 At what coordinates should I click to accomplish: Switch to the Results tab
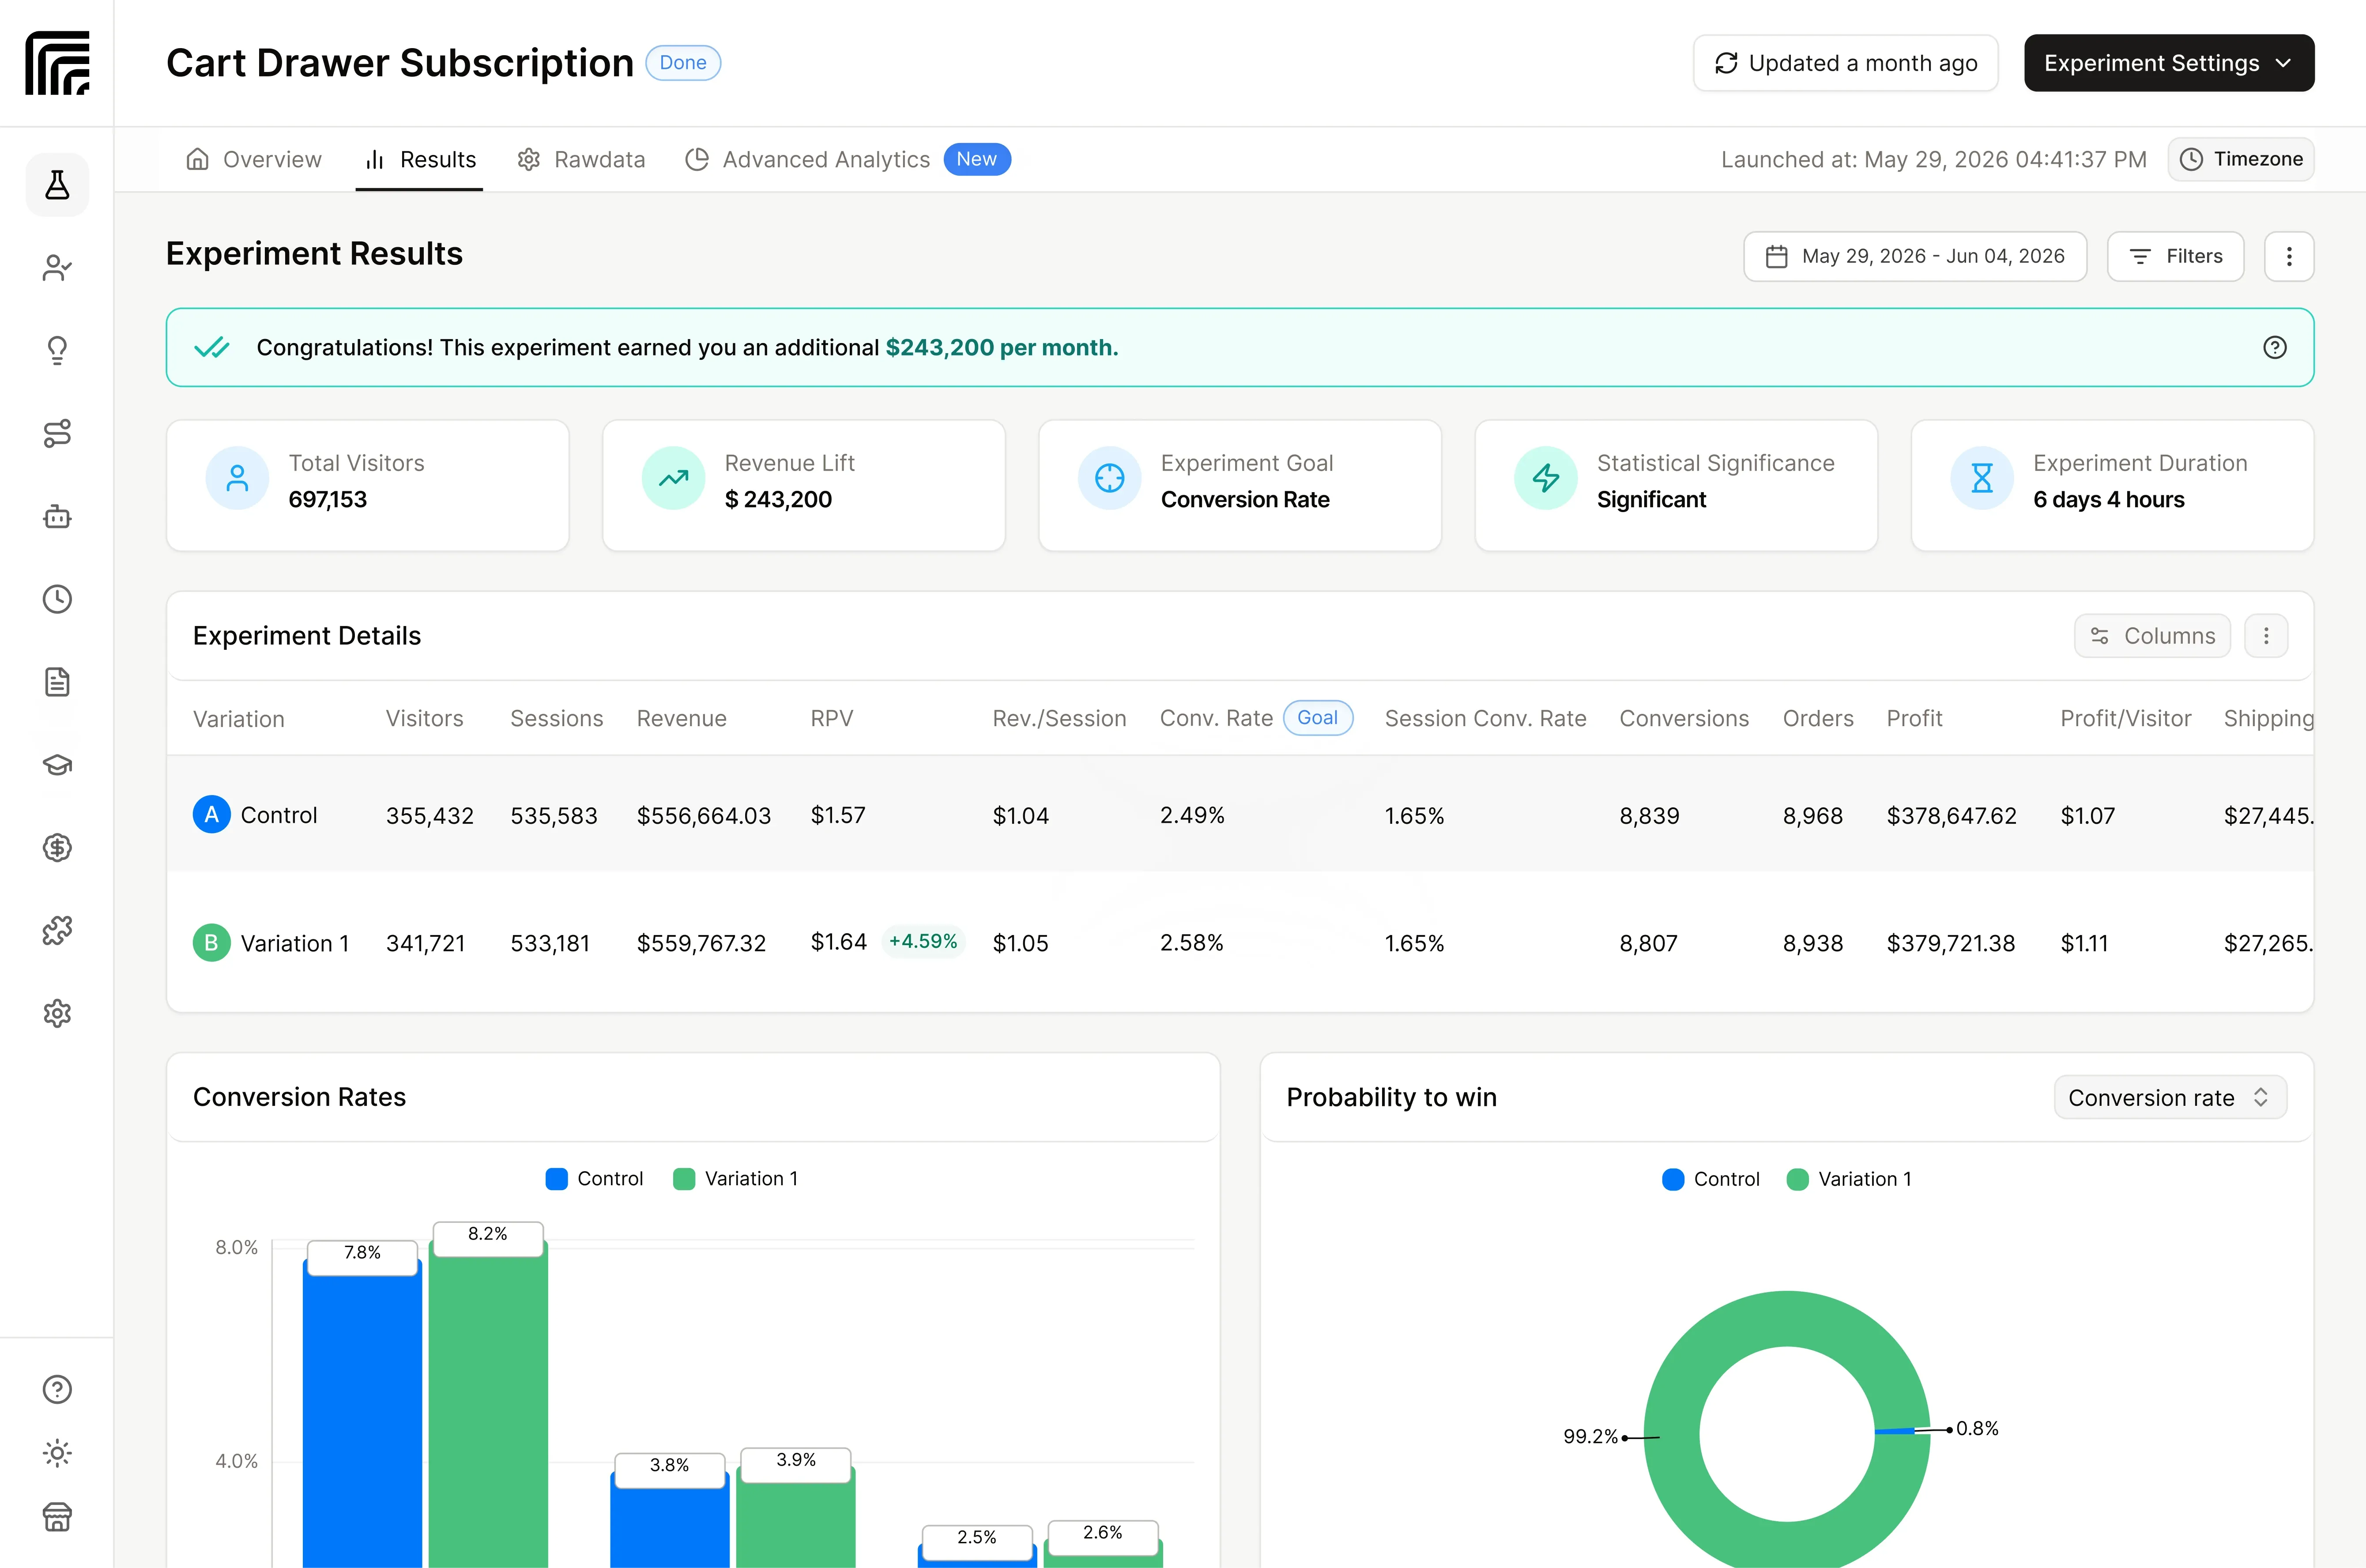pos(420,159)
